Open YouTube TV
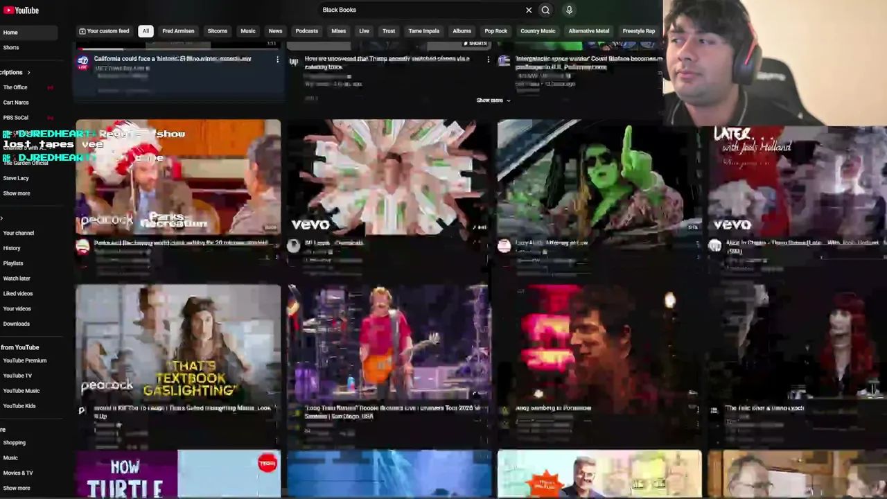This screenshot has width=887, height=499. tap(17, 376)
